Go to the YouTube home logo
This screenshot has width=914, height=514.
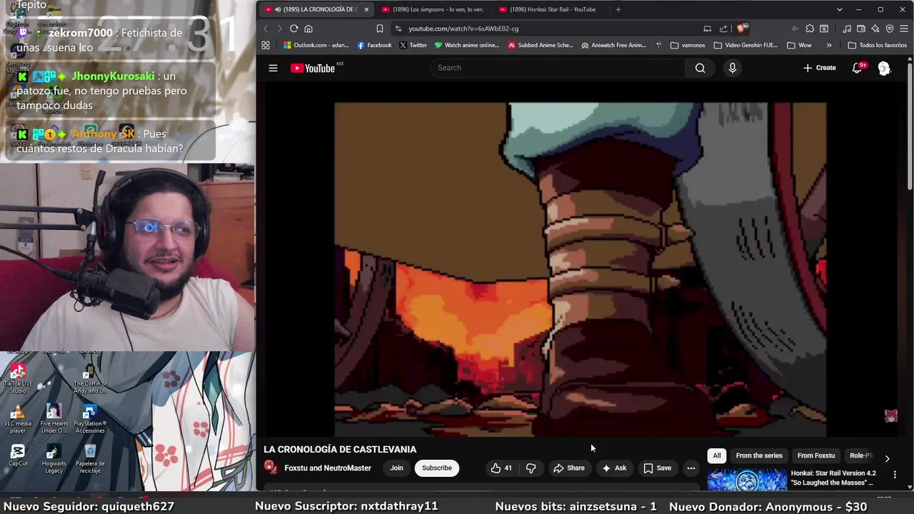point(313,68)
